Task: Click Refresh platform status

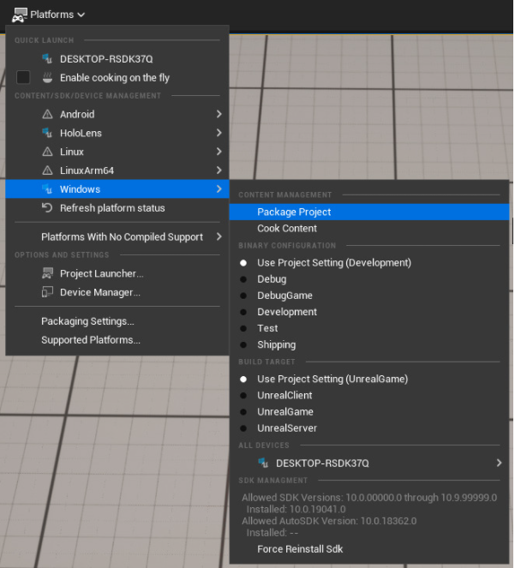Action: [117, 208]
